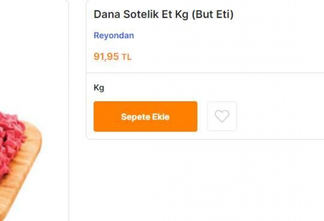Click the Kg text in product title

(182, 14)
